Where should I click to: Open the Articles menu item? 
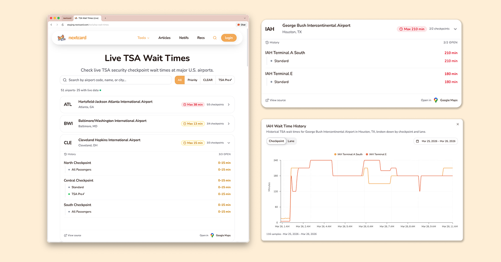(x=164, y=38)
